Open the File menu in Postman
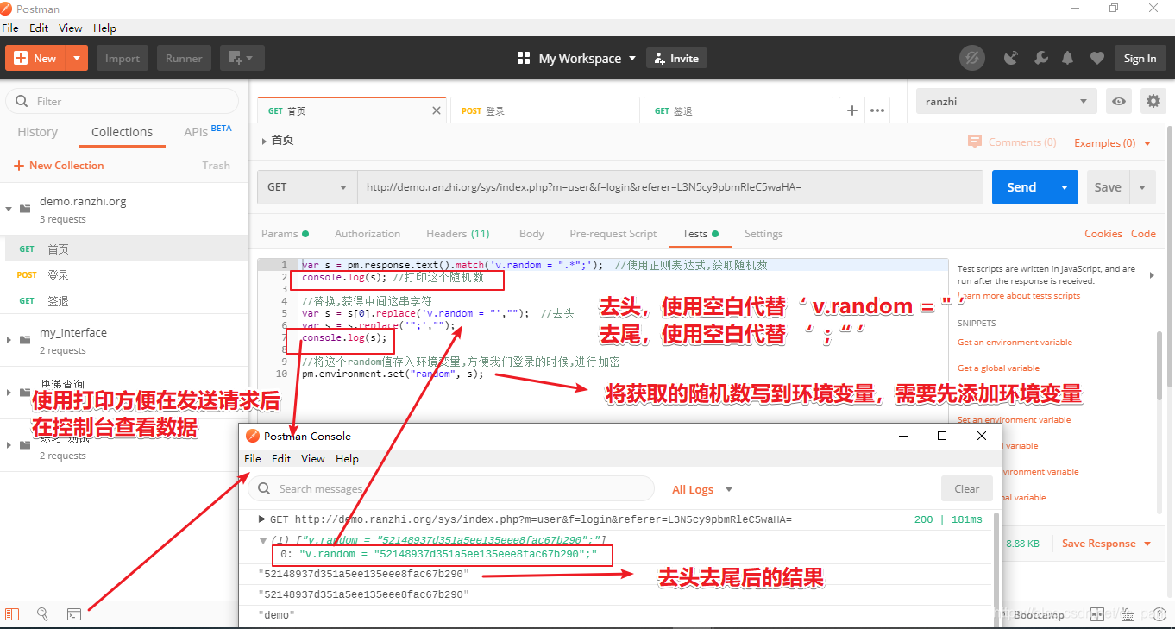1175x629 pixels. [x=9, y=28]
